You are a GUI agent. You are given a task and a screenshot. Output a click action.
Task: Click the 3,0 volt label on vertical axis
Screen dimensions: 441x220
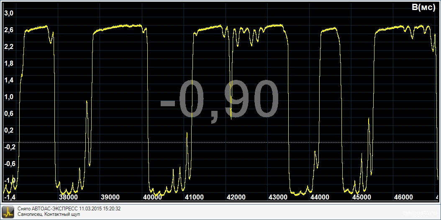pyautogui.click(x=9, y=13)
